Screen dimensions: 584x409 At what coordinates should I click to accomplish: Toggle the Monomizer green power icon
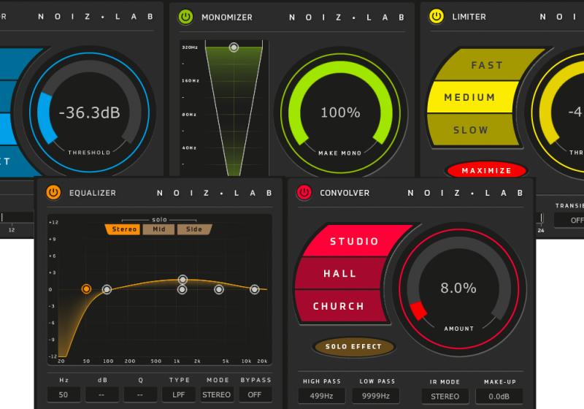point(185,16)
